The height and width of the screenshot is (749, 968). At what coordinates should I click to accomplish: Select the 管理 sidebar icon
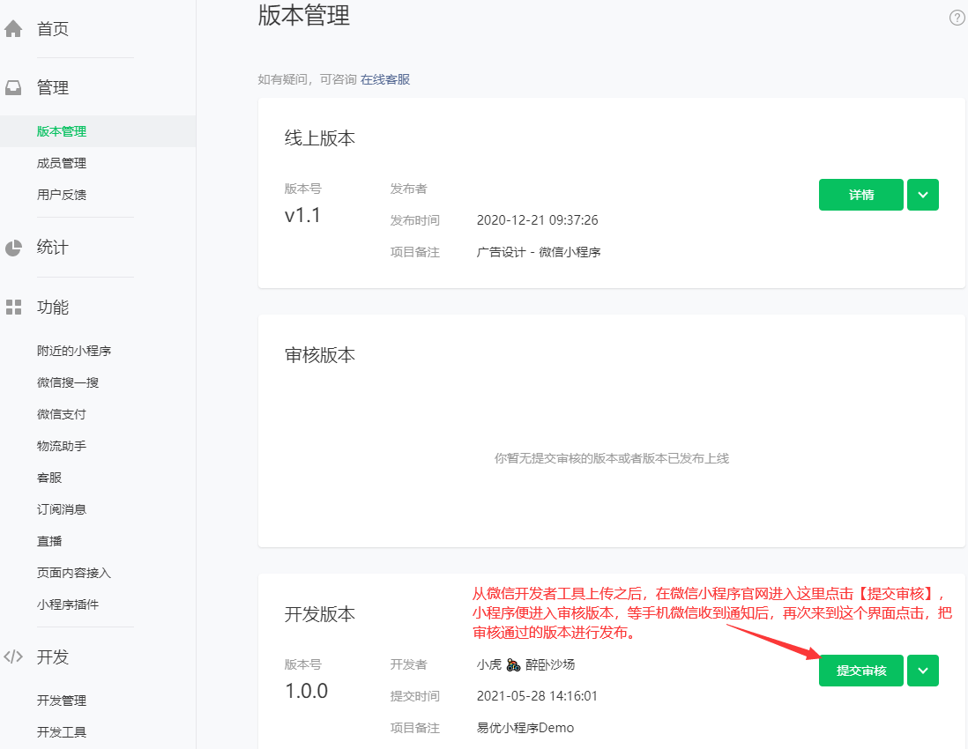click(x=12, y=86)
